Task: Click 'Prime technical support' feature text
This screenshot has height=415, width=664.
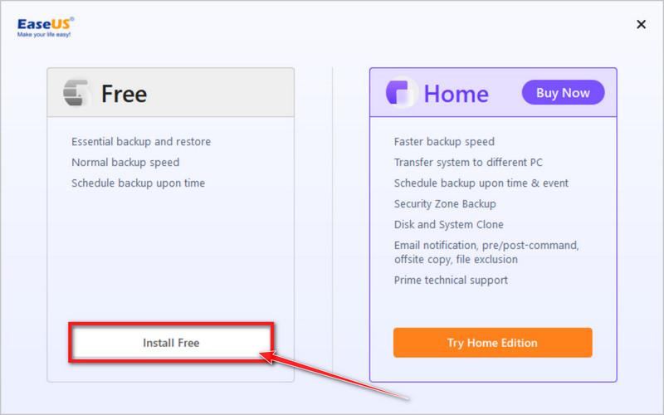Action: click(451, 281)
